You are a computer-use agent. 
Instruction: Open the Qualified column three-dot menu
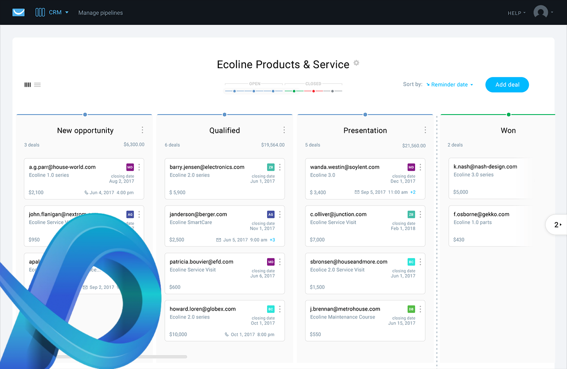[x=284, y=130]
